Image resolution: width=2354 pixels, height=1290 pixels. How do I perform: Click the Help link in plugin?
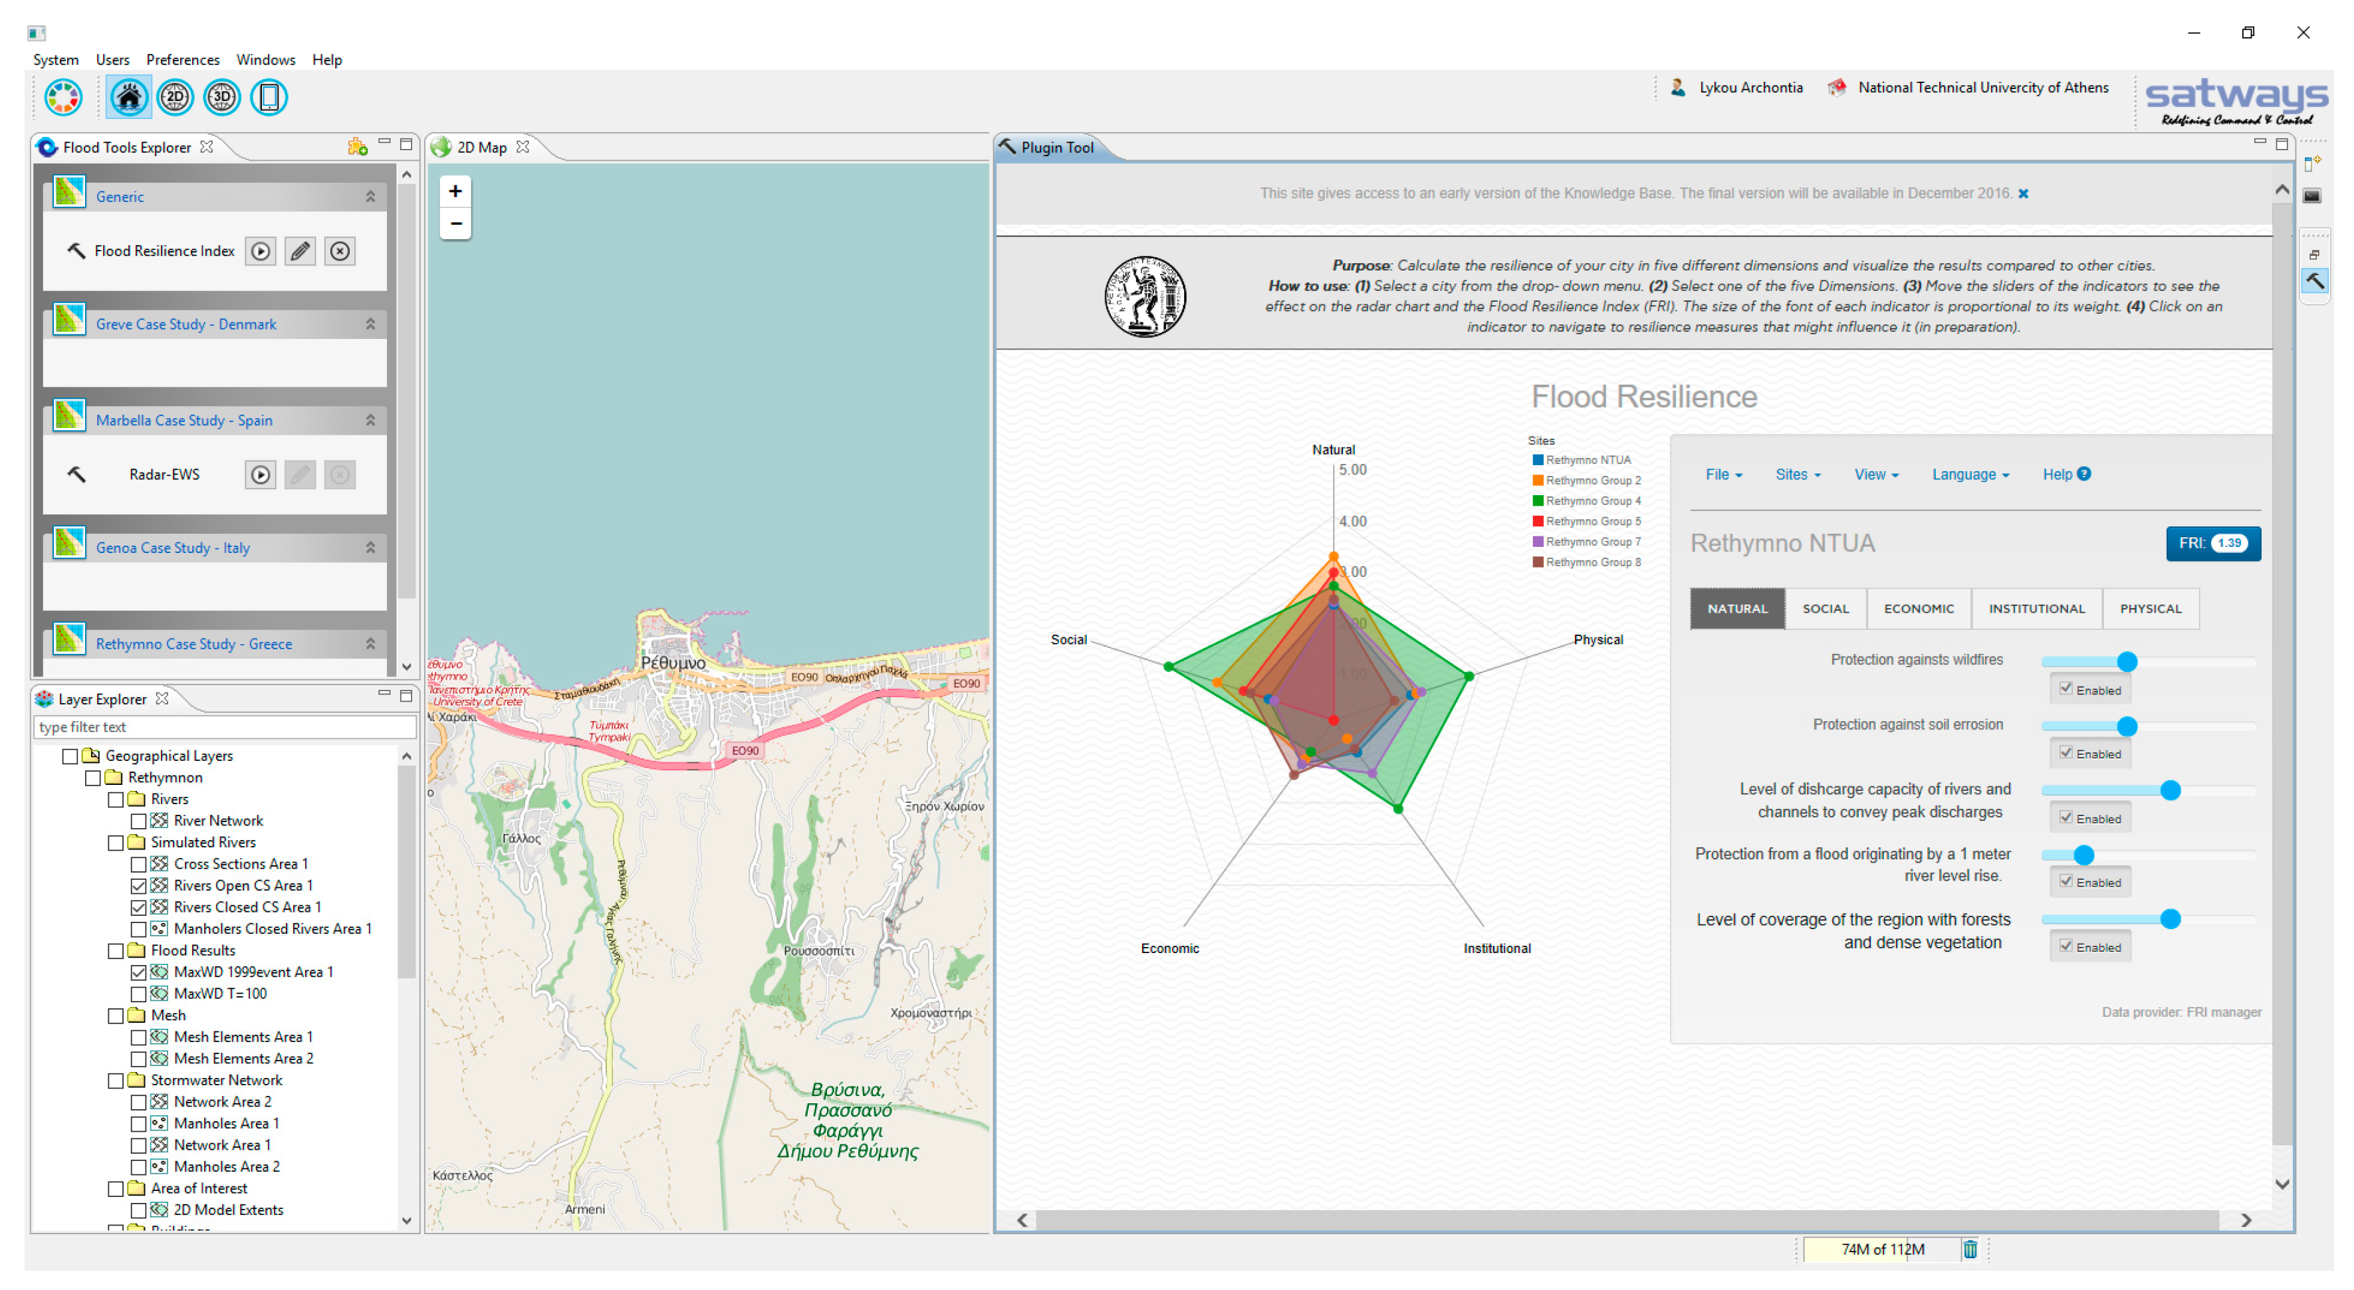tap(2064, 474)
